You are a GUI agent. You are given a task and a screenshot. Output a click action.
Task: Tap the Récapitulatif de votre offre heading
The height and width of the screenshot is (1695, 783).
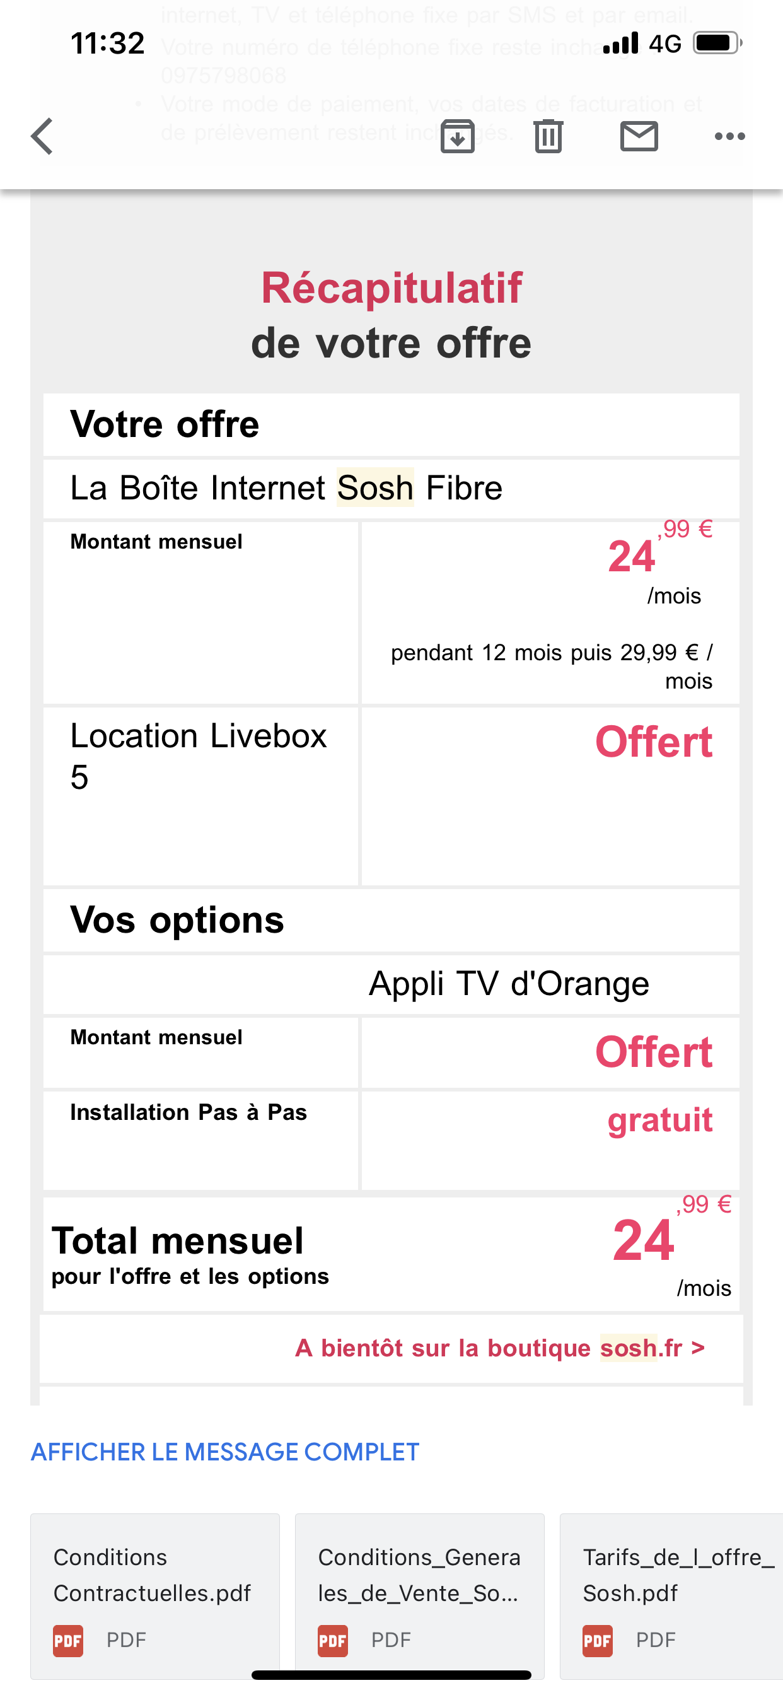click(391, 315)
